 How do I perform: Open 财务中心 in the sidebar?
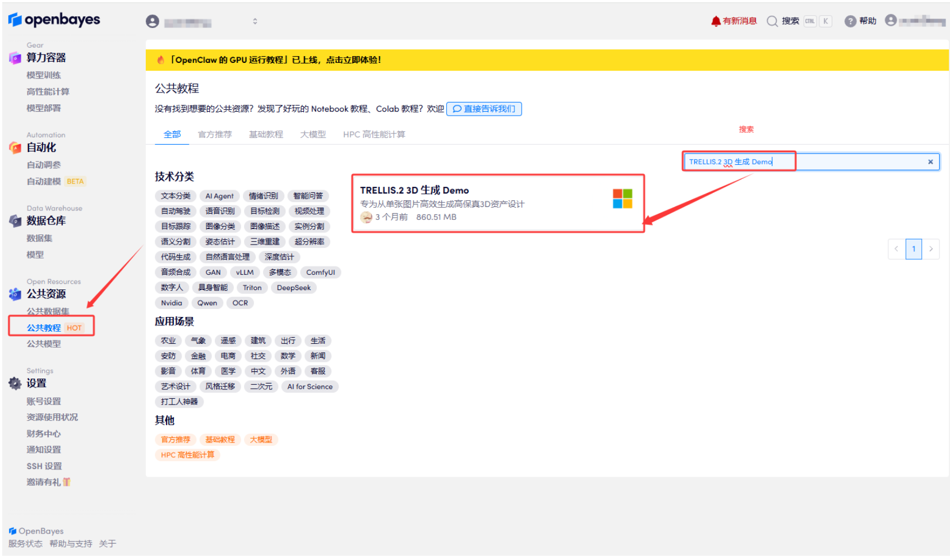point(44,434)
